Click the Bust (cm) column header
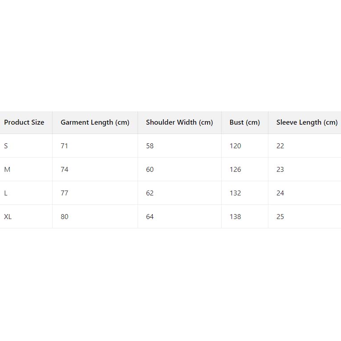Image resolution: width=341 pixels, height=341 pixels. (x=244, y=122)
